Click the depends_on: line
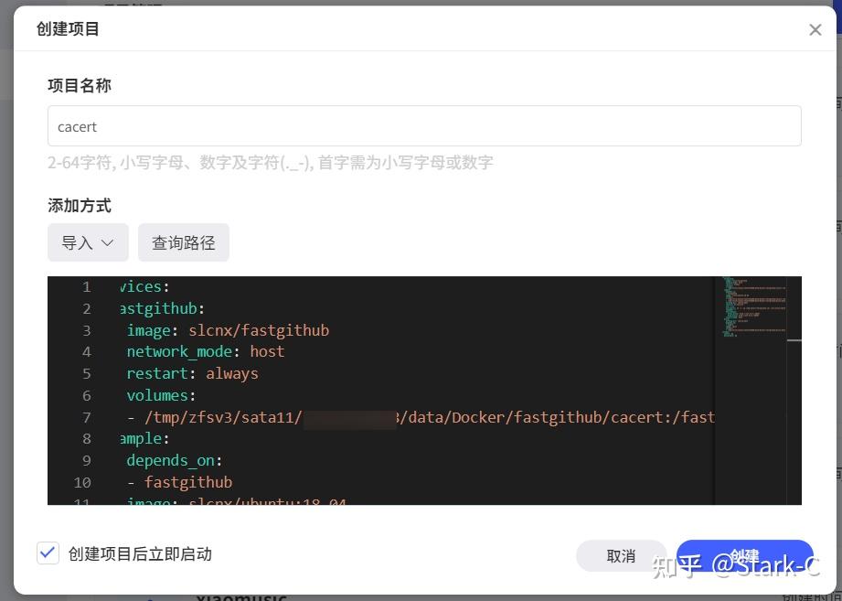Image resolution: width=842 pixels, height=601 pixels. (175, 460)
